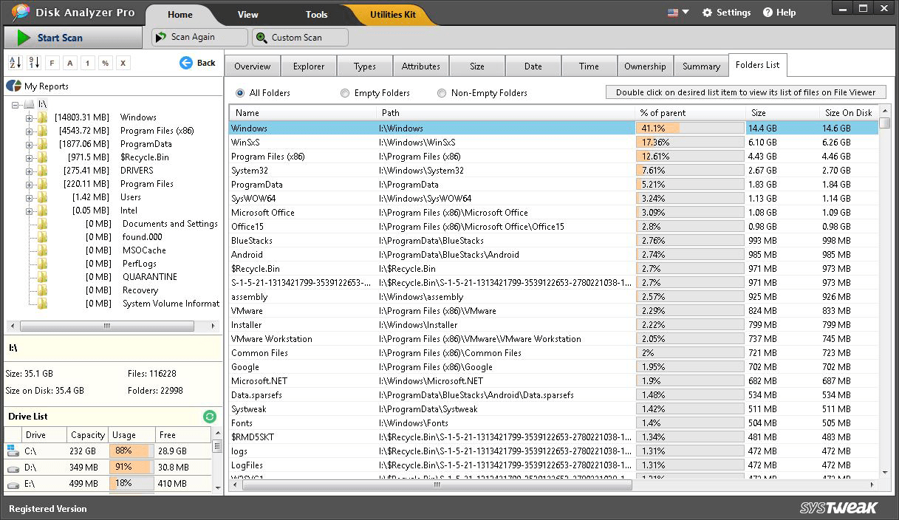Switch to the Overview tab
The image size is (899, 520).
(253, 66)
